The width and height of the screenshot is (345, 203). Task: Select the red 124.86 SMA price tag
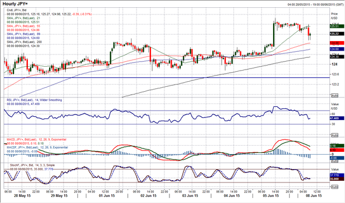(337, 43)
